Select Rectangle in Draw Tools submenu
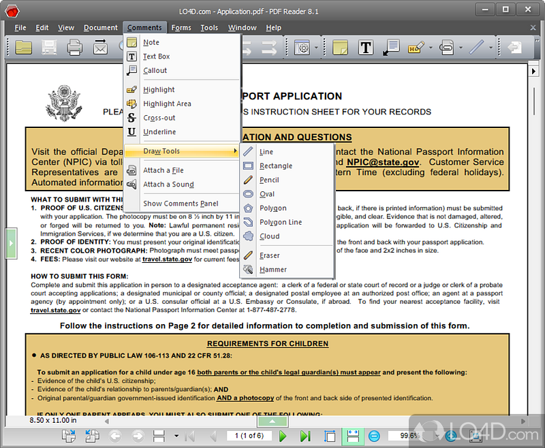 pos(287,165)
